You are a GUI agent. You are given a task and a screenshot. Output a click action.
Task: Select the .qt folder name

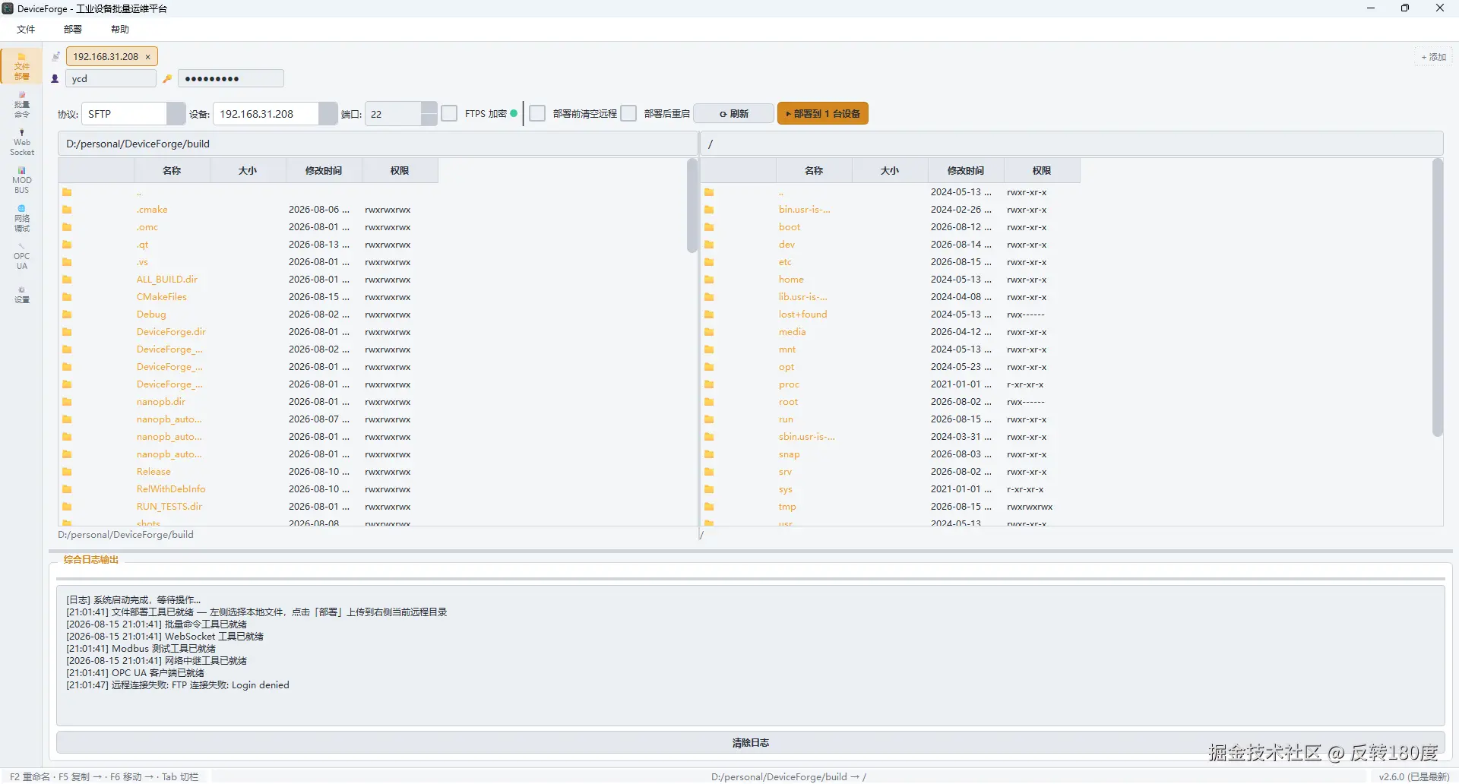(x=143, y=245)
